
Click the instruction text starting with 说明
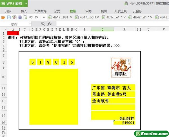[x=59, y=37]
